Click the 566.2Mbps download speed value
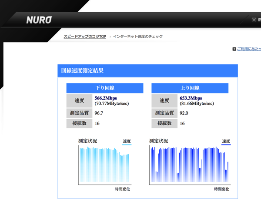Screen dimensions: 261x204 pos(106,98)
